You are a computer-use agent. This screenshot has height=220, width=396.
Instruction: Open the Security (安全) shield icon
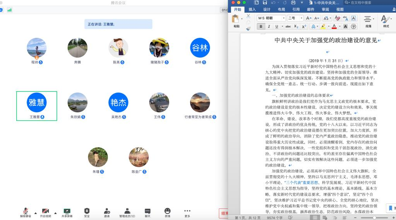pos(87,211)
